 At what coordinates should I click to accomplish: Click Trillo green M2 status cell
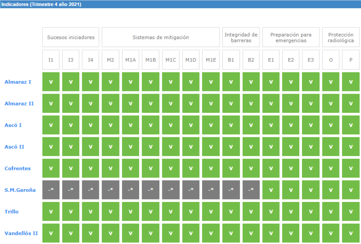coord(110,211)
